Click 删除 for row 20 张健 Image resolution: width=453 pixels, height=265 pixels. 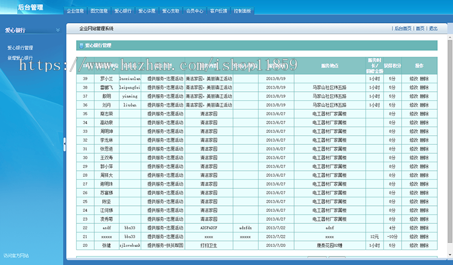pos(425,246)
